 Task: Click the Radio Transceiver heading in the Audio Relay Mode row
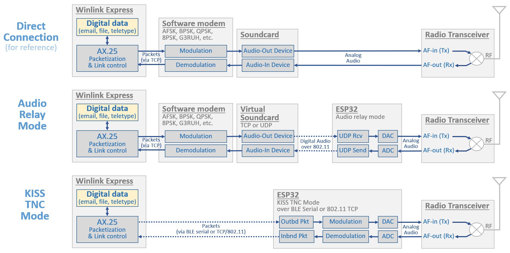[x=457, y=120]
